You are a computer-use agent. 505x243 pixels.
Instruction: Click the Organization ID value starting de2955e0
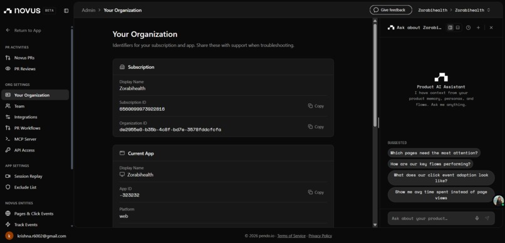170,130
